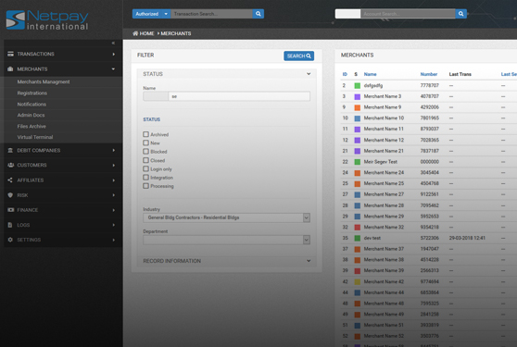Open the Industry dropdown
517x347 pixels.
coord(226,217)
